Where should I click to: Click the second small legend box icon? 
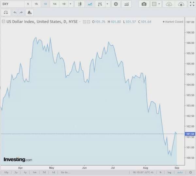[x=89, y=22]
